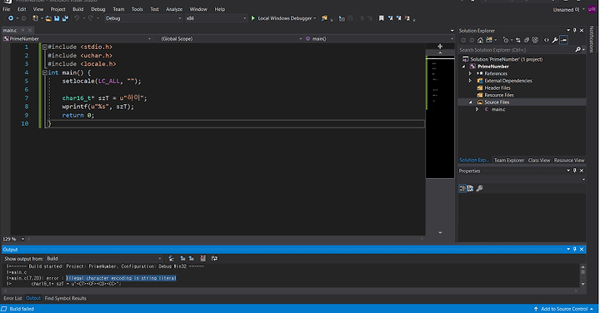This screenshot has height=313, width=600.
Task: Click the Undo arrow icon
Action: click(77, 18)
